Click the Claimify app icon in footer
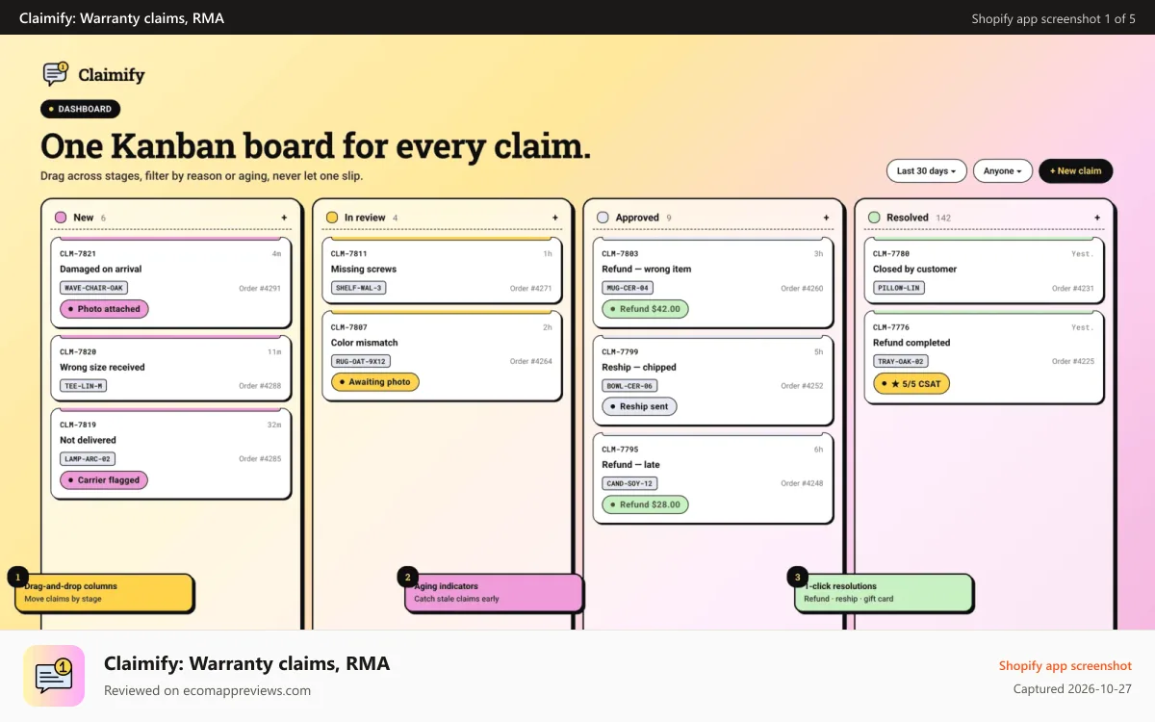This screenshot has width=1155, height=722. pyautogui.click(x=54, y=676)
